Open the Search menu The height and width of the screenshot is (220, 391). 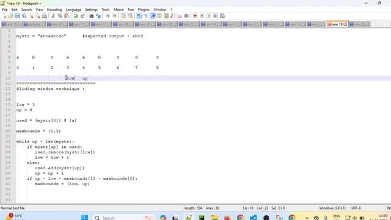(x=26, y=10)
